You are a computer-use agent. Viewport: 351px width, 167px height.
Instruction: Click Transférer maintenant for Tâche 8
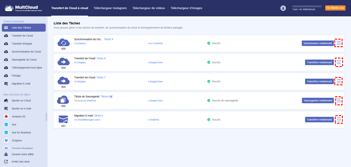[319, 62]
